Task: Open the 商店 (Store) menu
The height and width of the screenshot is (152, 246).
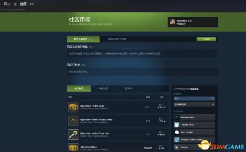Action: [x=7, y=4]
